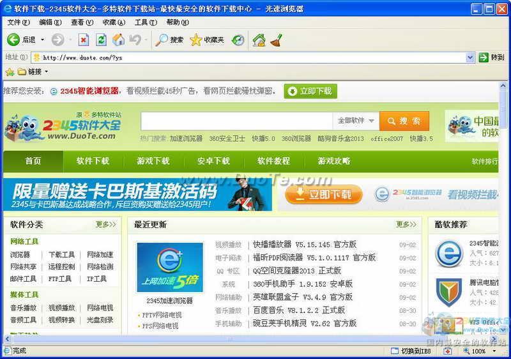
Task: Stop page loading with red X icon
Action: 84,40
